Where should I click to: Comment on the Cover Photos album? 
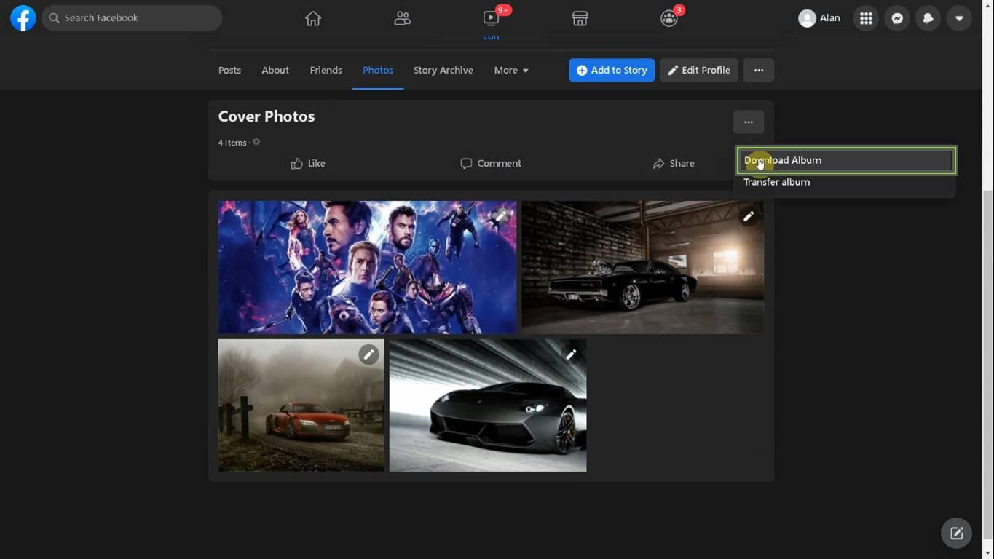[491, 163]
